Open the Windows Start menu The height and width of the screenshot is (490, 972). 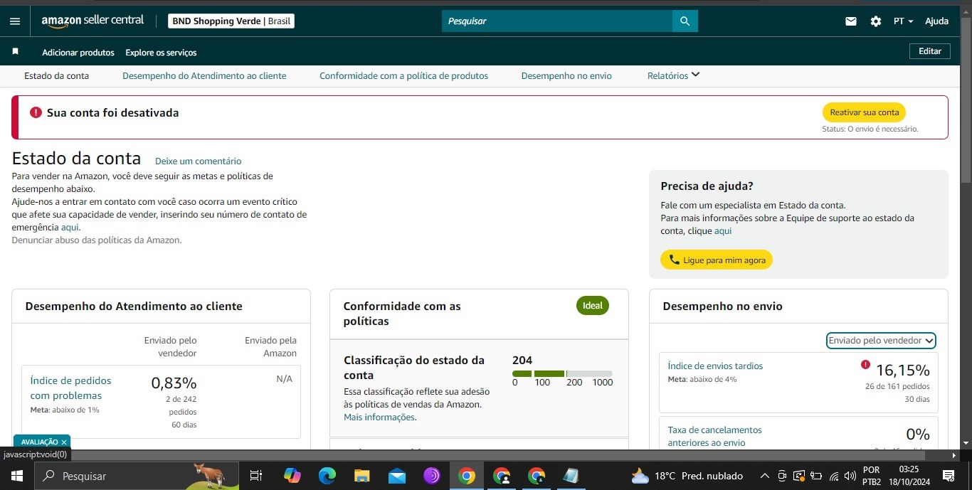pyautogui.click(x=16, y=476)
